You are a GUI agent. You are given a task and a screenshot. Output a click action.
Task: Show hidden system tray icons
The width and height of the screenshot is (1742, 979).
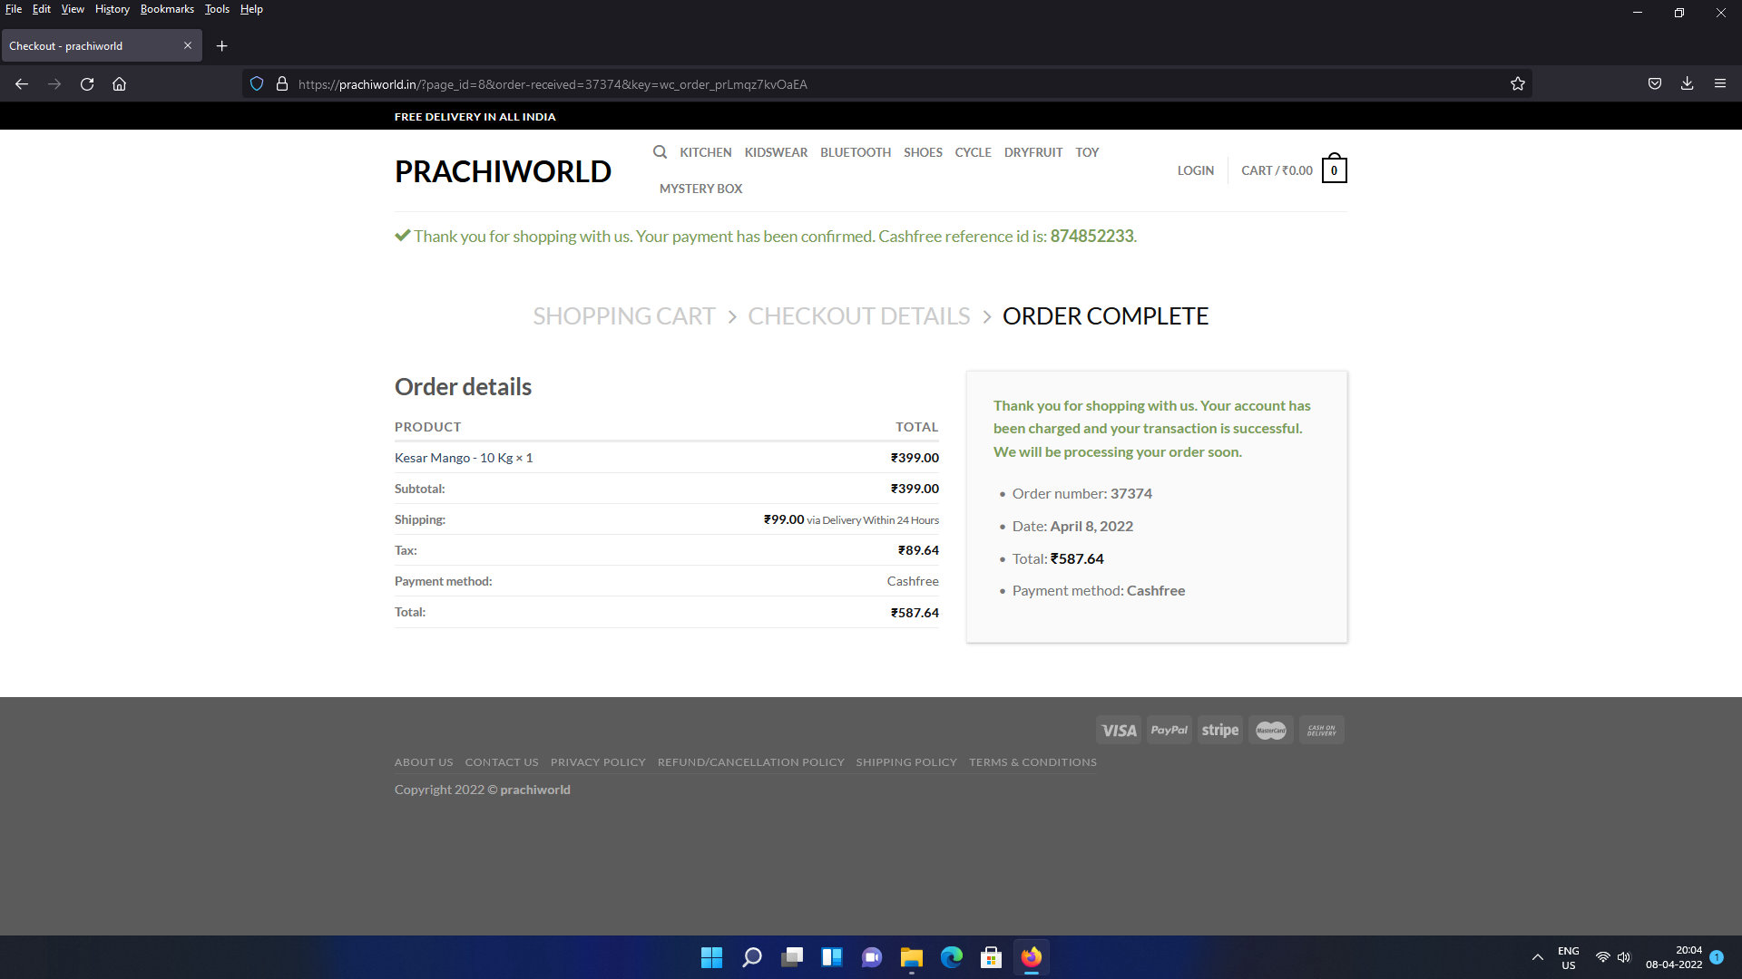click(1538, 957)
